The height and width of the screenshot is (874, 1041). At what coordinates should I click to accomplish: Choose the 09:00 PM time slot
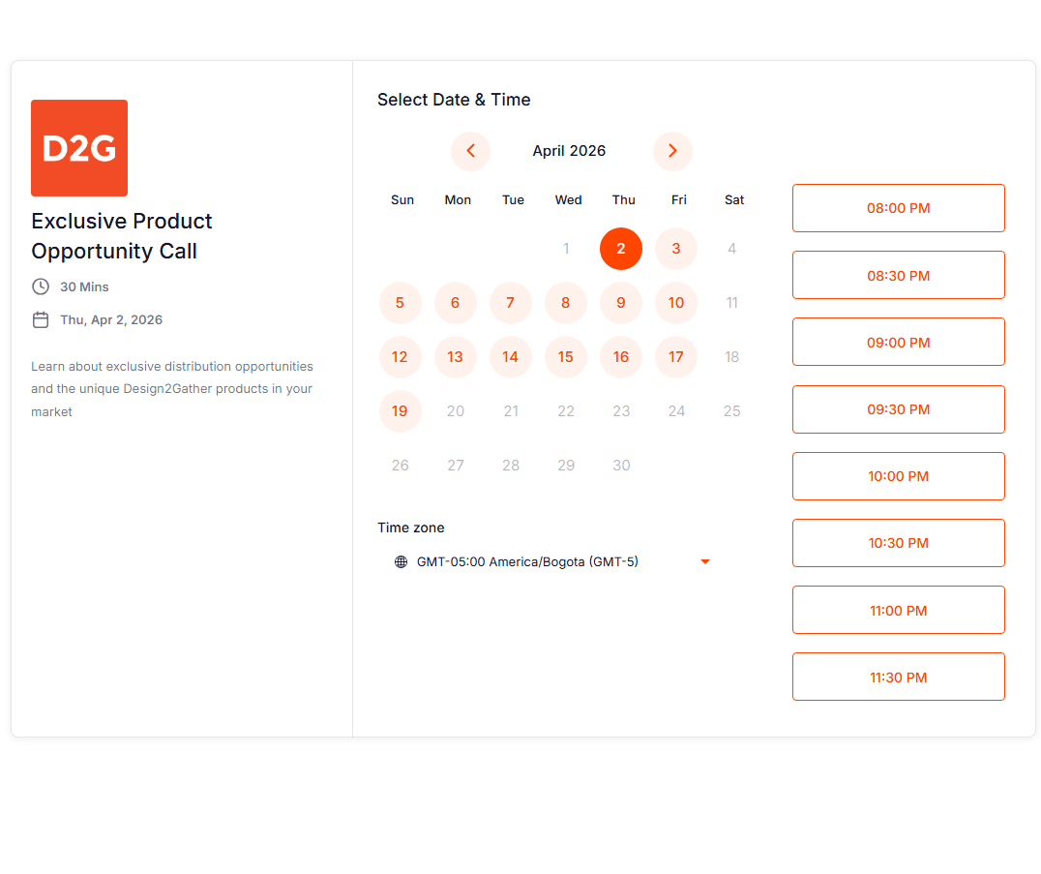point(898,343)
